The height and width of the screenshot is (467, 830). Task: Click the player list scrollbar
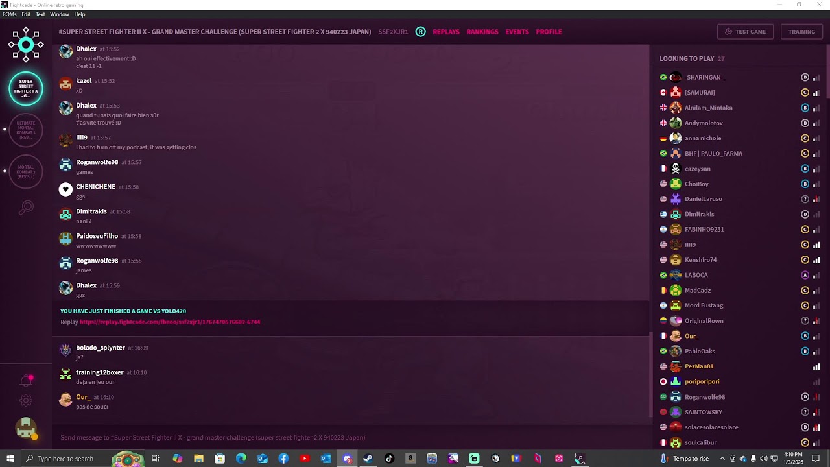pyautogui.click(x=828, y=71)
